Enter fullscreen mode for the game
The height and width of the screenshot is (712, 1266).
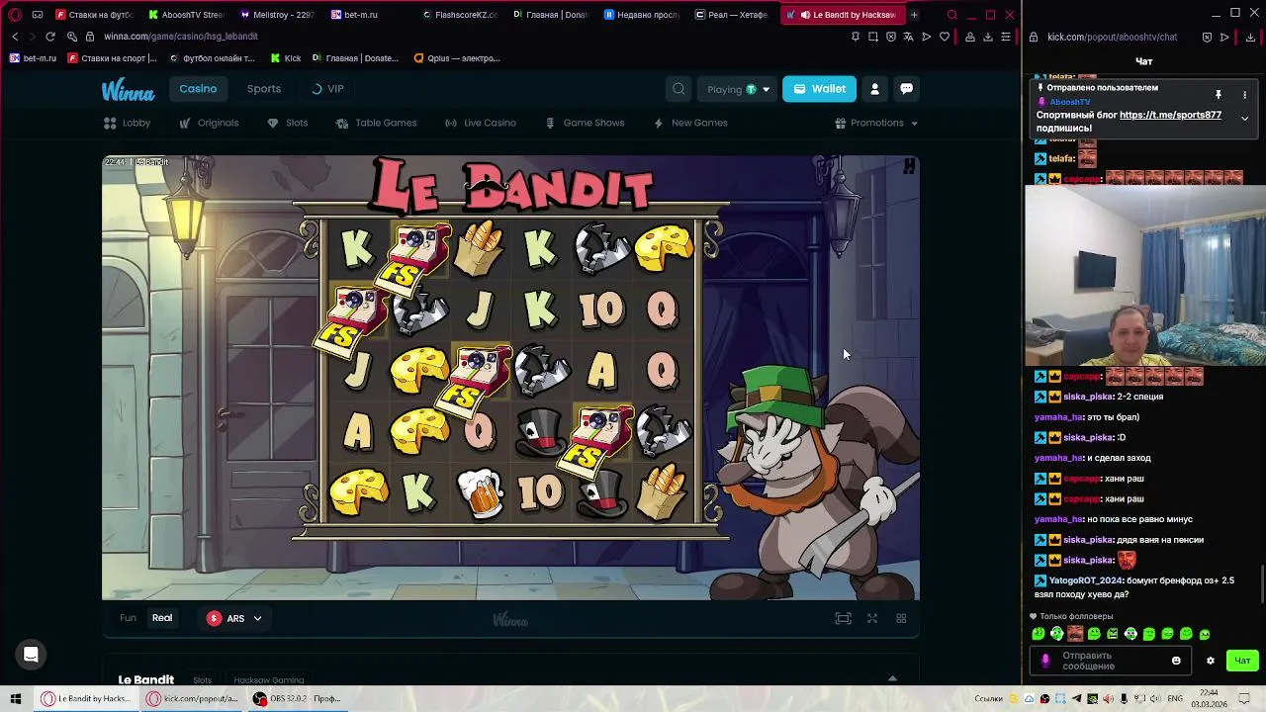[872, 618]
